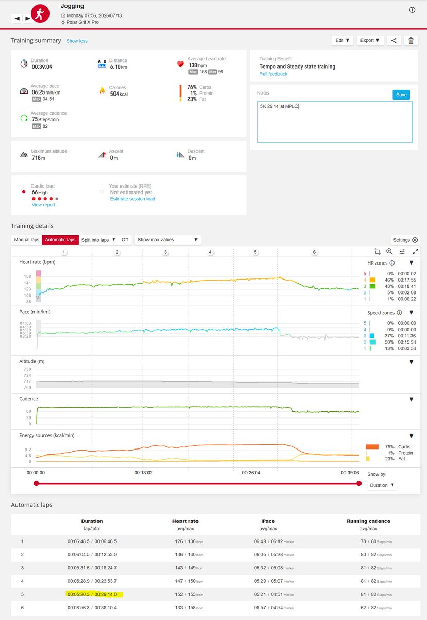Collapse the HR zones graph panel

point(412,263)
